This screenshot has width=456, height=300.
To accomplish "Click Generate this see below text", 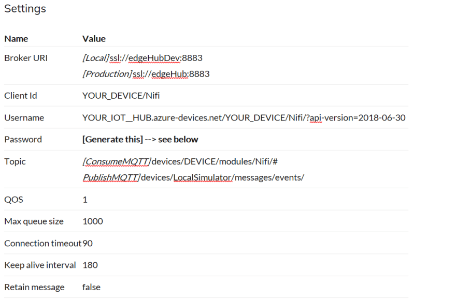I will click(140, 140).
